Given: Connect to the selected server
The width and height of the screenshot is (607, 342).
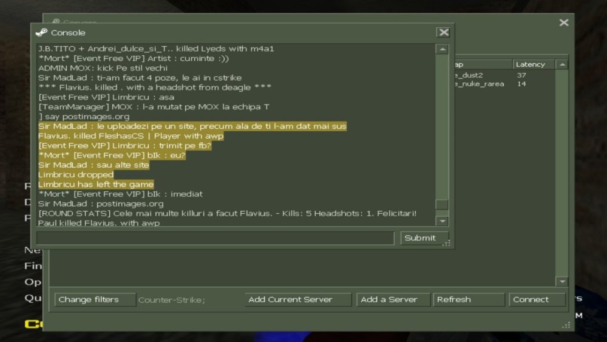Looking at the screenshot, I should pos(537,299).
